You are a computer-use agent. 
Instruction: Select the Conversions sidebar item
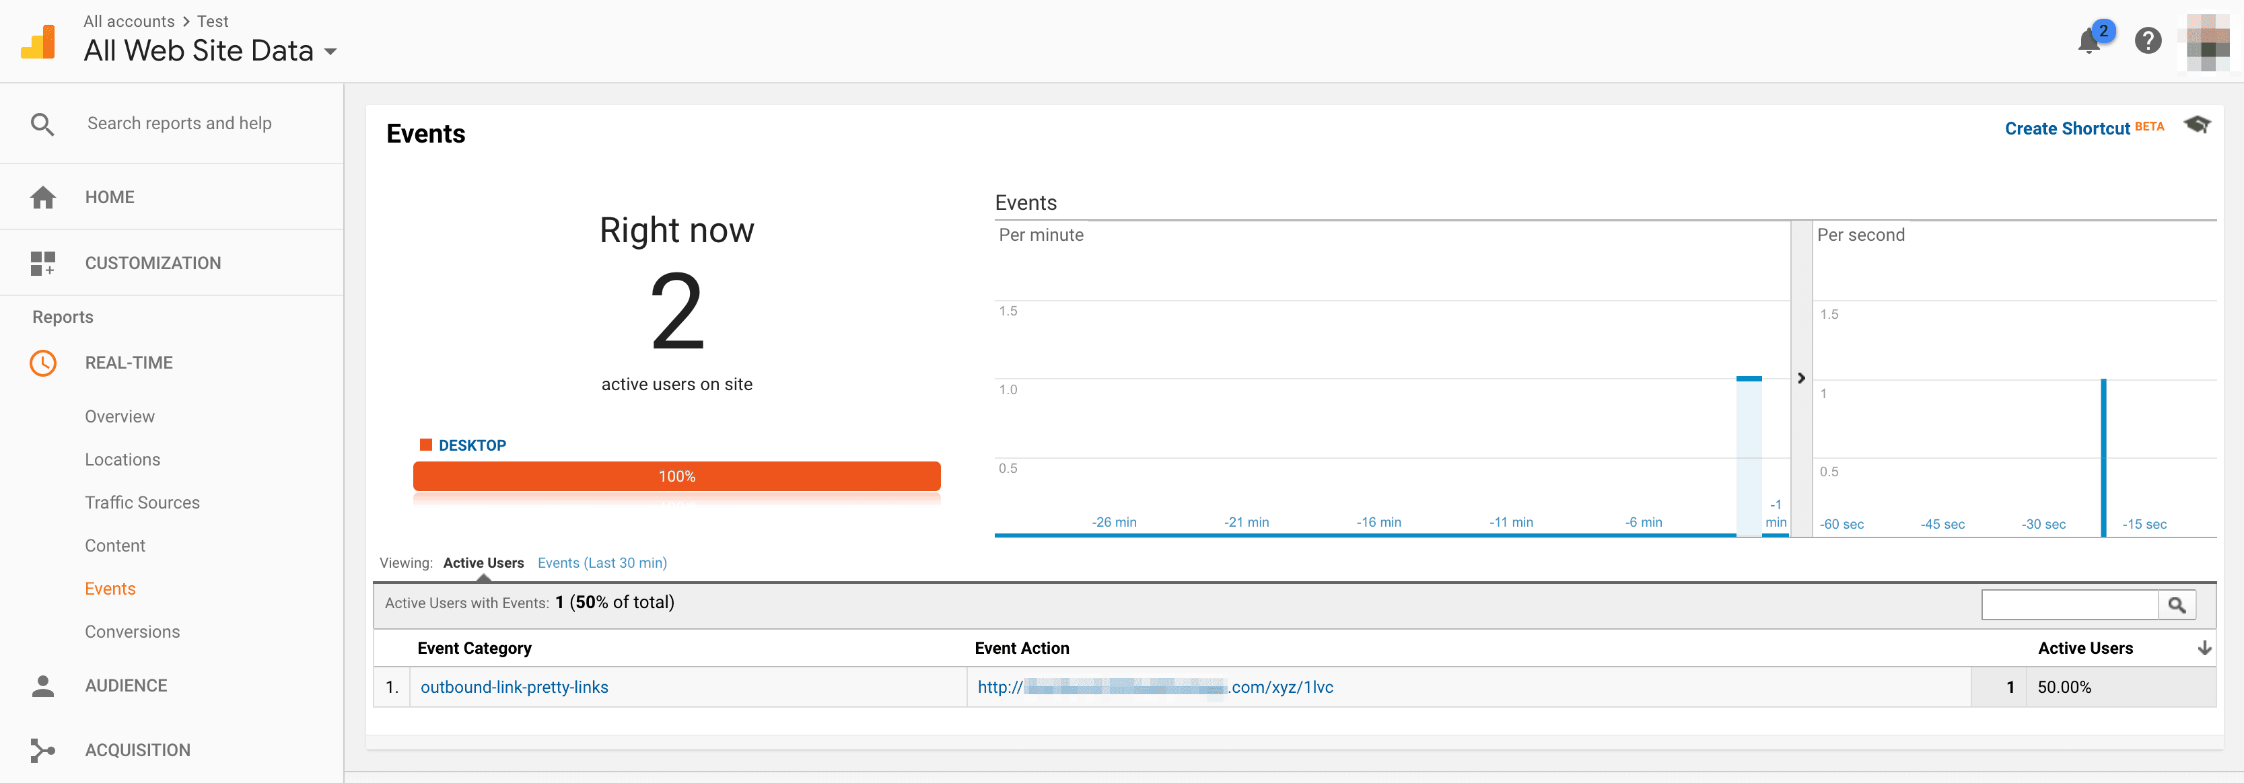click(133, 632)
